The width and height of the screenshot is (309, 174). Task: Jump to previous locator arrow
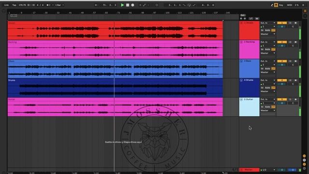coord(241,18)
